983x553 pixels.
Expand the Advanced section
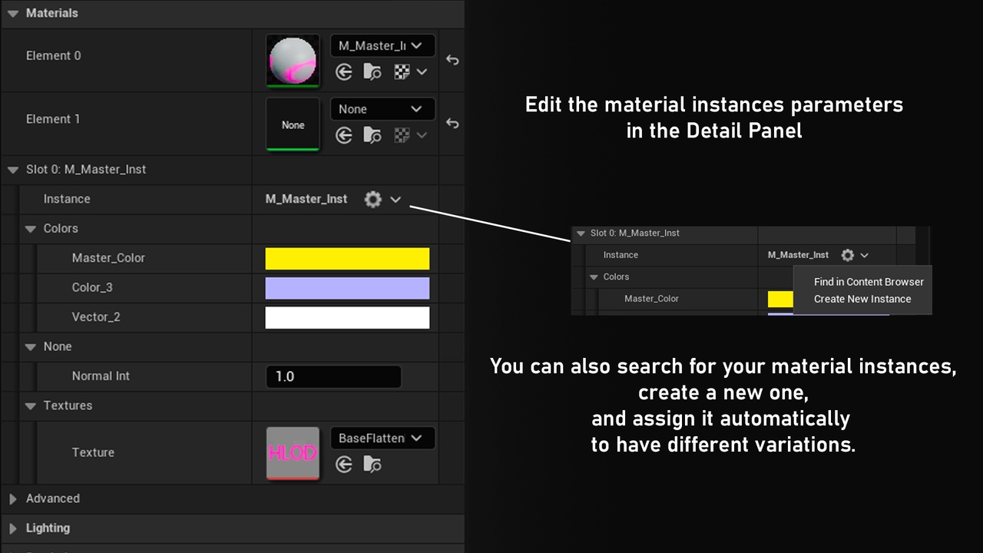(13, 499)
